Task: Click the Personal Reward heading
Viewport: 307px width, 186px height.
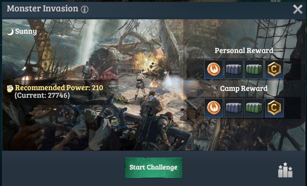Action: coord(244,51)
